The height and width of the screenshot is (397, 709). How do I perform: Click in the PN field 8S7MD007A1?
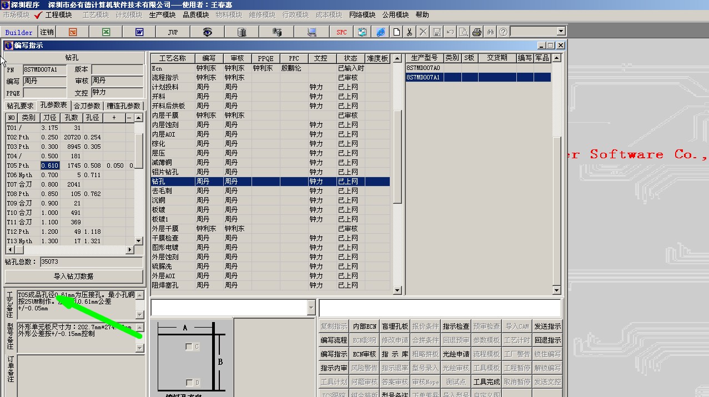pyautogui.click(x=44, y=70)
